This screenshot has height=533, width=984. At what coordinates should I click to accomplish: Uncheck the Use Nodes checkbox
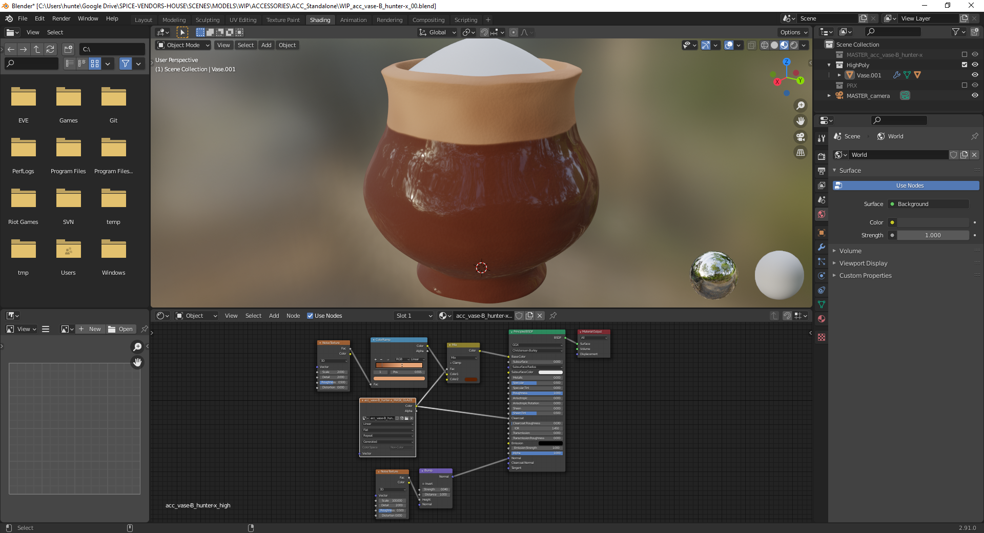tap(310, 316)
